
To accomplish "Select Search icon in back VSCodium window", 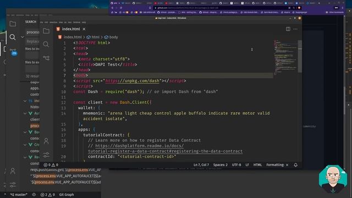I will pos(13,37).
